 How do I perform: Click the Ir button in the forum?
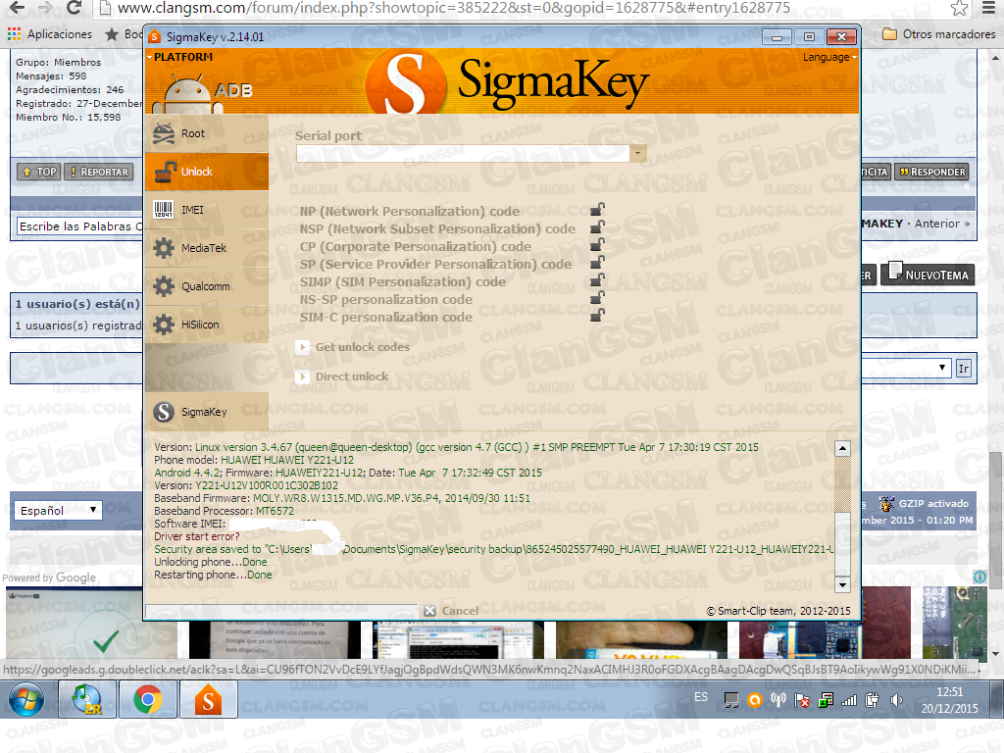pyautogui.click(x=964, y=369)
